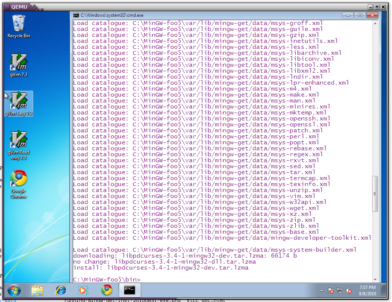Switch to cmd.exe taskbar button

130,290
